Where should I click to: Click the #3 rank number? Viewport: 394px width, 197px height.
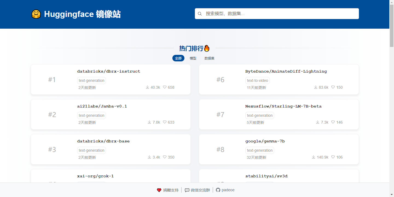pos(52,150)
